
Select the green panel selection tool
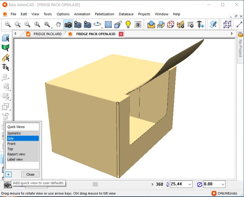click(5, 48)
